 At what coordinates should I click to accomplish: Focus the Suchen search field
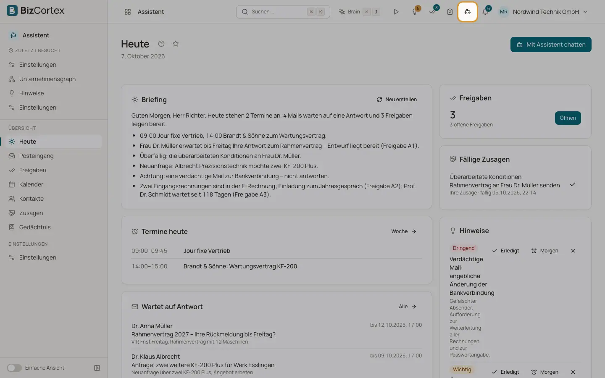tap(283, 12)
